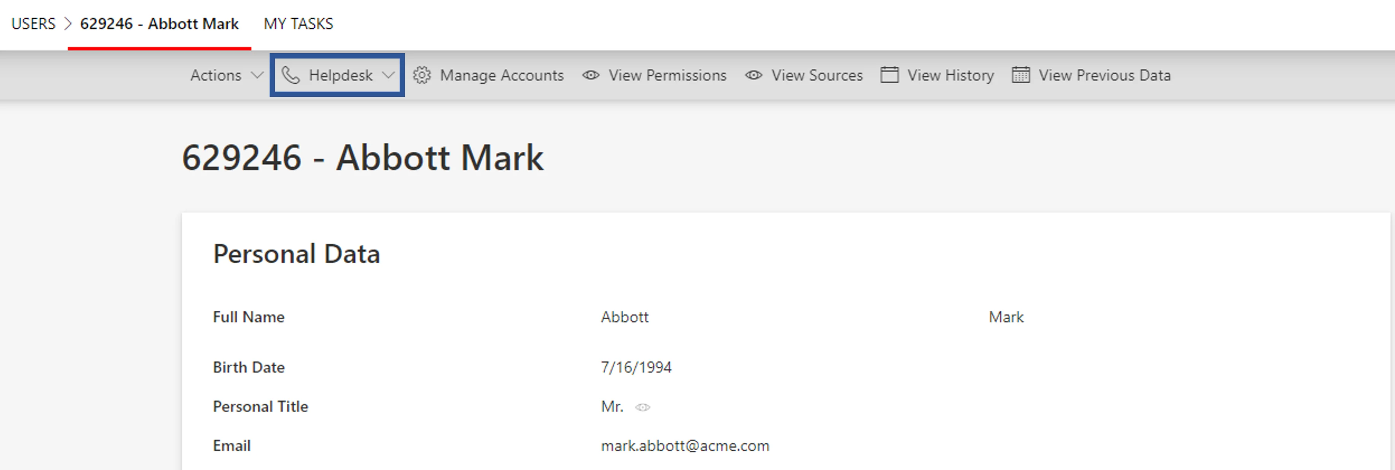Open View Permissions
The width and height of the screenshot is (1395, 470).
click(654, 75)
